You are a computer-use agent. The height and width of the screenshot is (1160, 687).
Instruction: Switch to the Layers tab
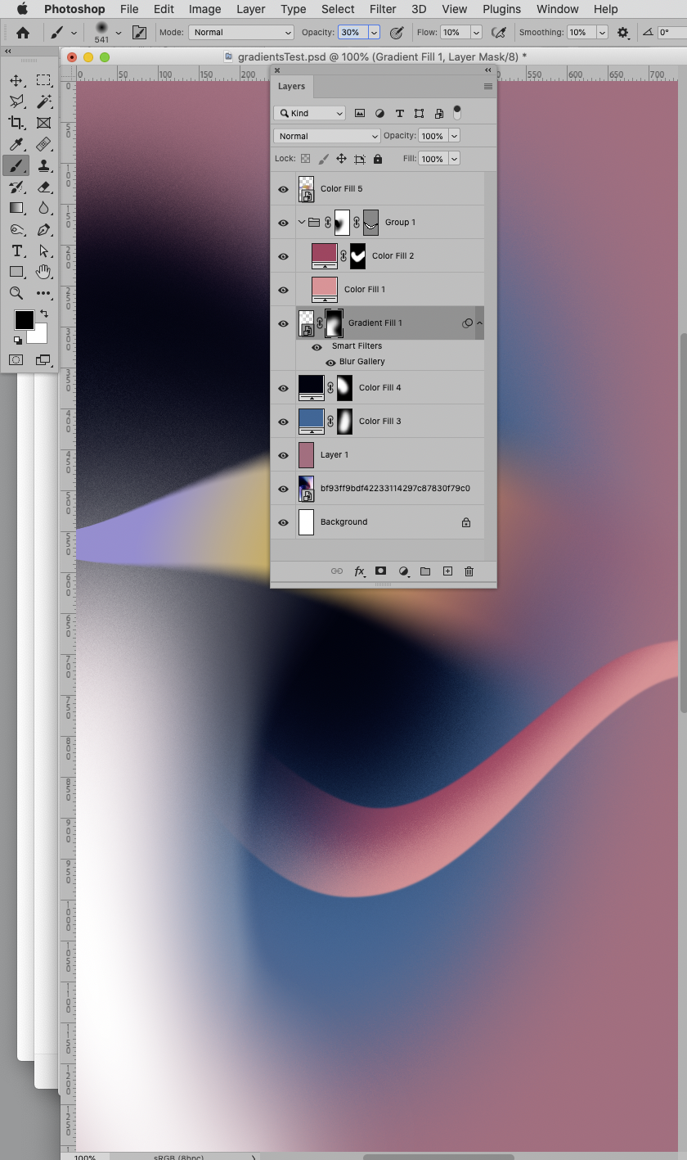[292, 86]
